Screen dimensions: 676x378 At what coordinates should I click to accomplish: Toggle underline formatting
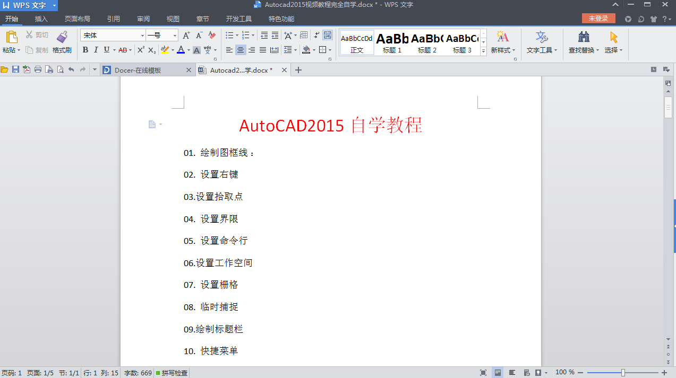coord(106,50)
